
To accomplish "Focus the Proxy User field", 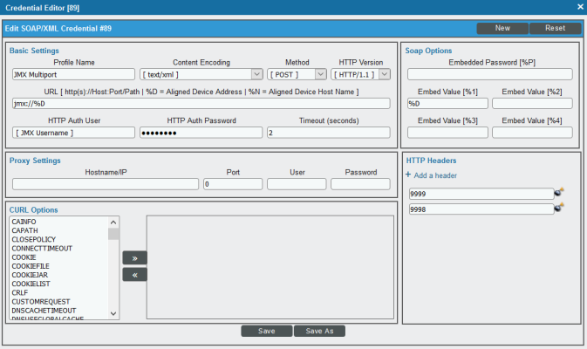I will (297, 184).
